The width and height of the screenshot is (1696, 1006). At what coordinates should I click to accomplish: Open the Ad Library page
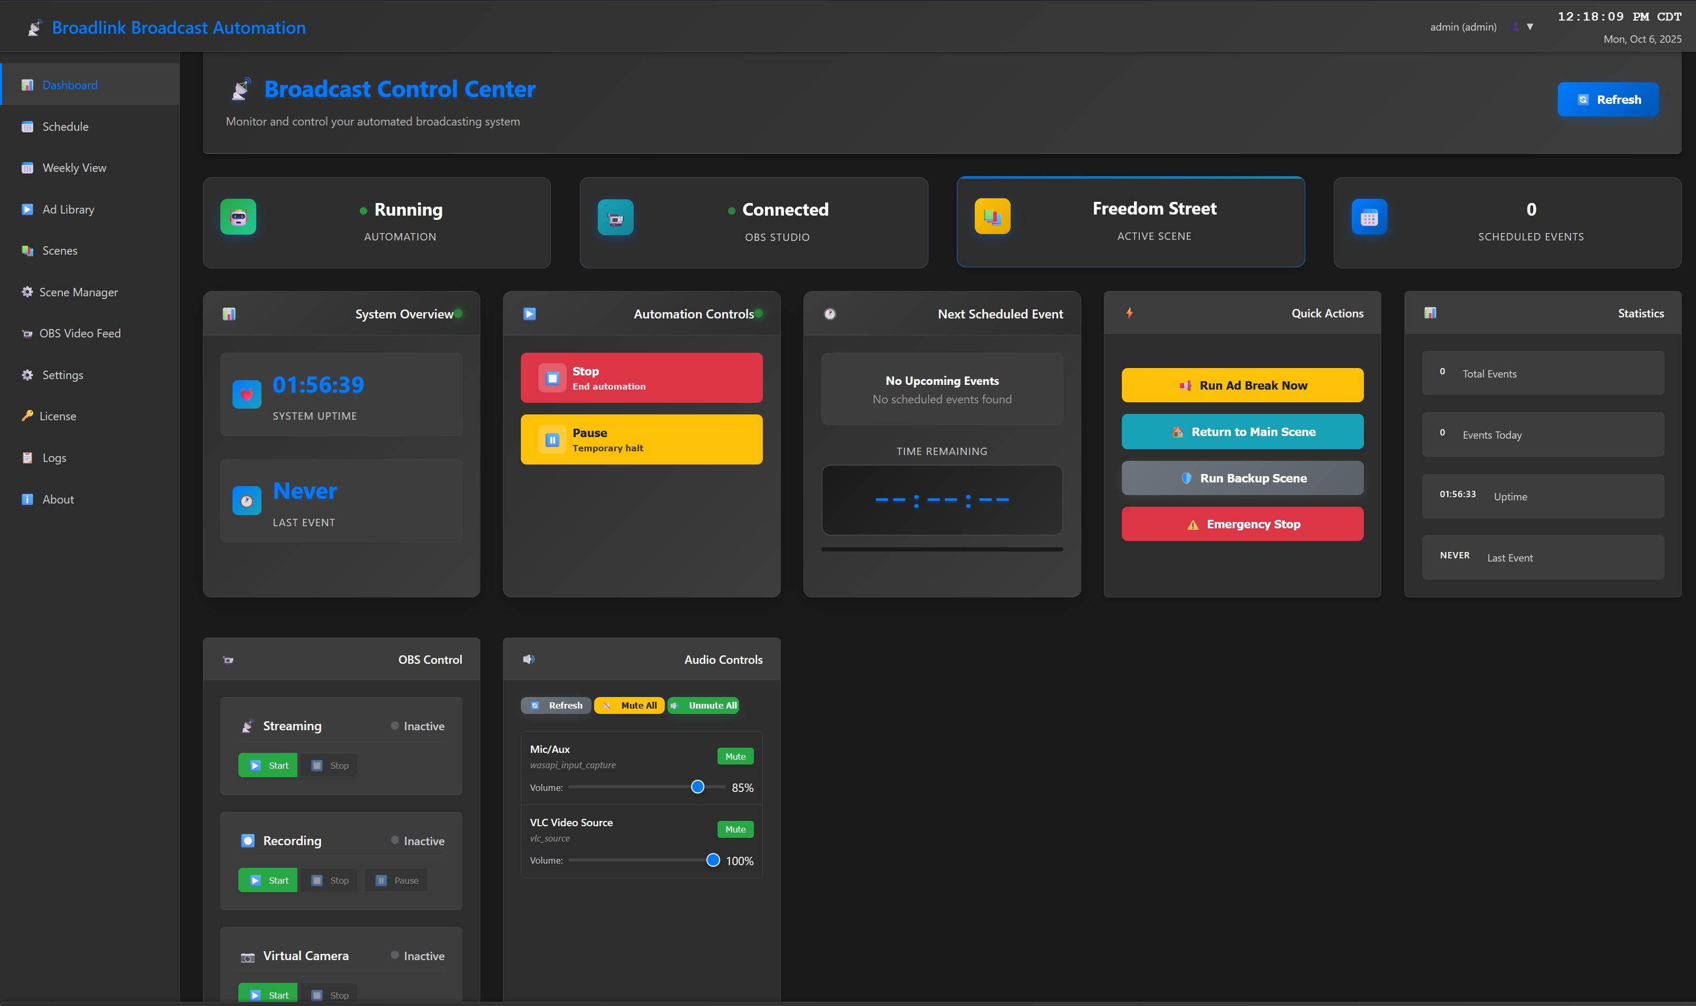click(x=68, y=209)
